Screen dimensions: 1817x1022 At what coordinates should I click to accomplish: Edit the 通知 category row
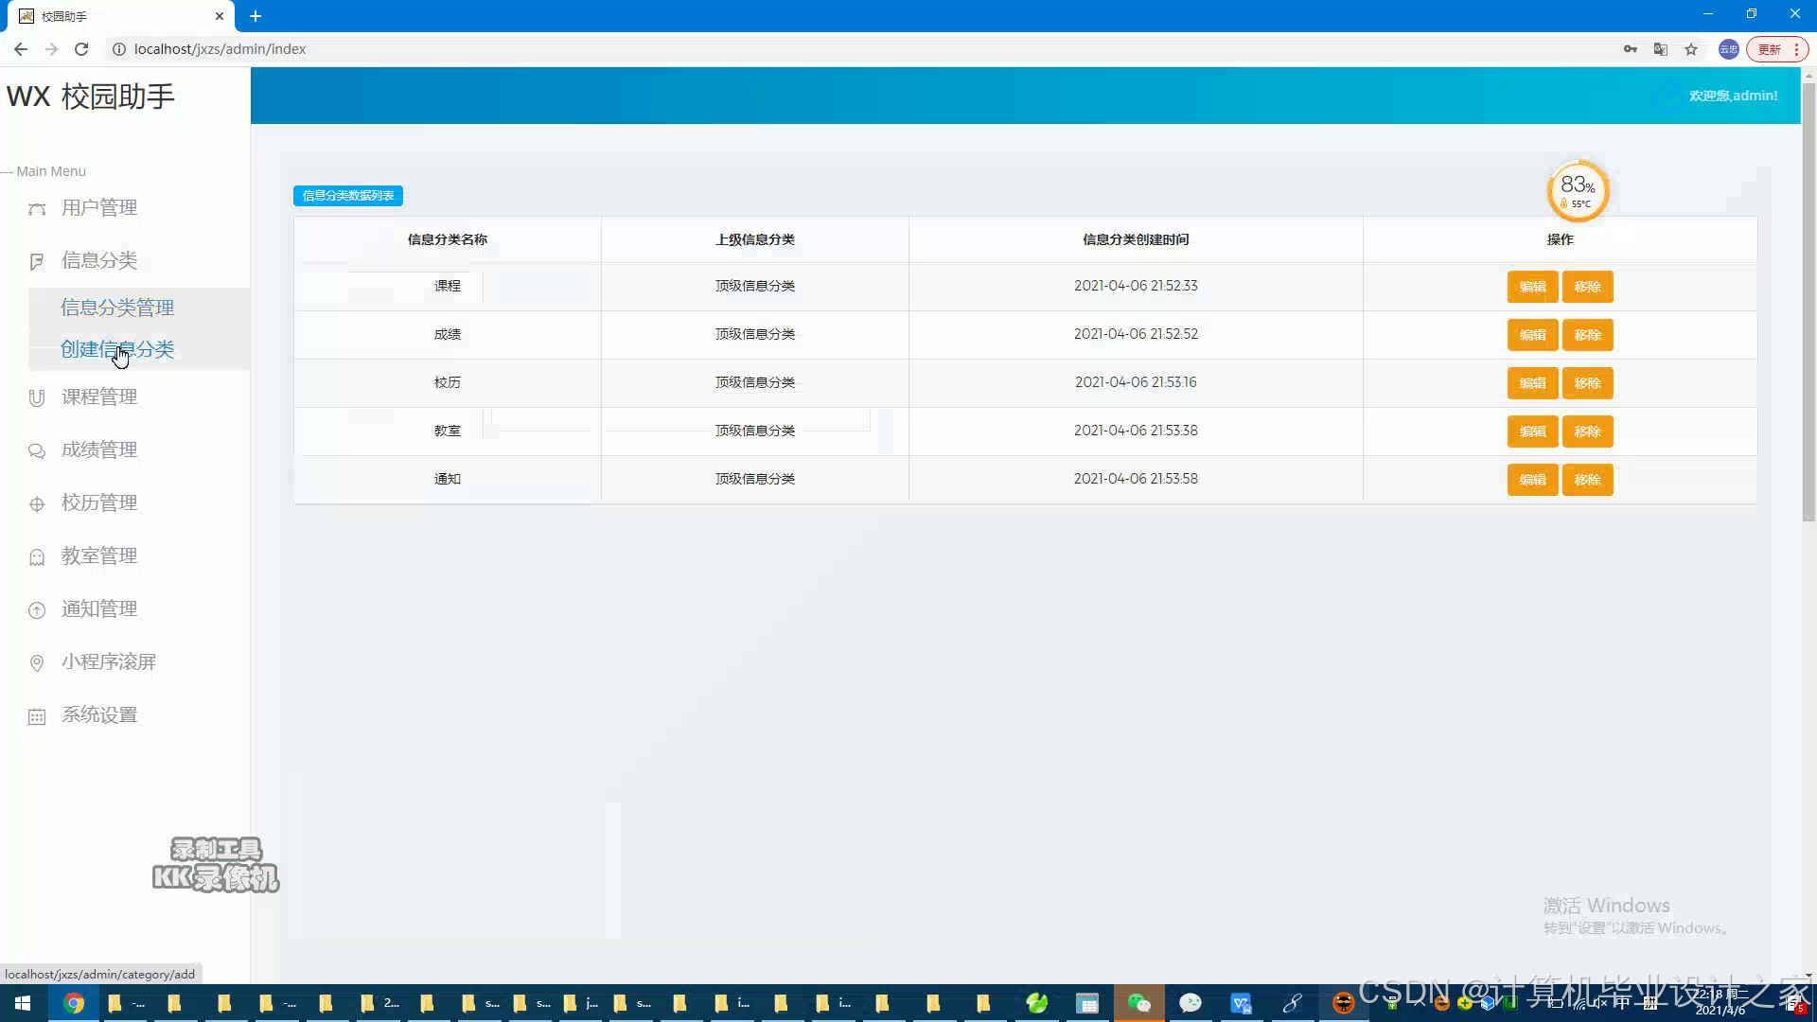coord(1532,480)
